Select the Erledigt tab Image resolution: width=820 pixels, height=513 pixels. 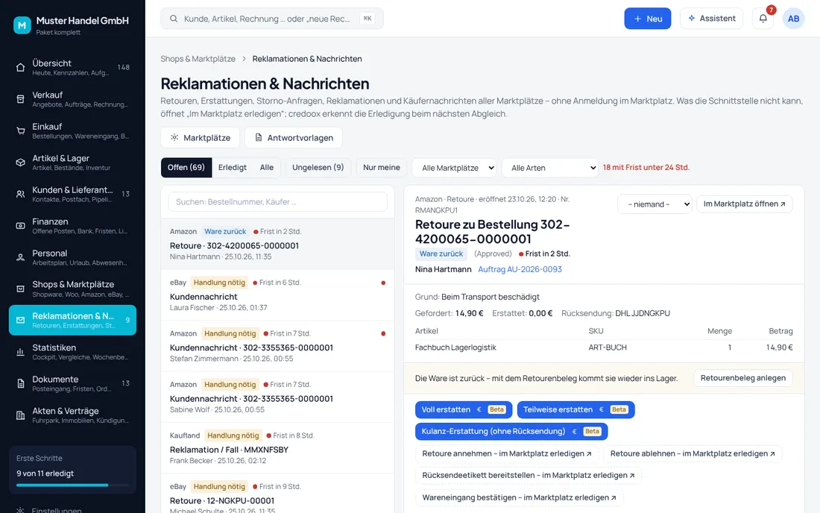(x=232, y=167)
